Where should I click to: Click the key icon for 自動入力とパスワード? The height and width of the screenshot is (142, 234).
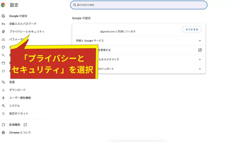[3, 24]
